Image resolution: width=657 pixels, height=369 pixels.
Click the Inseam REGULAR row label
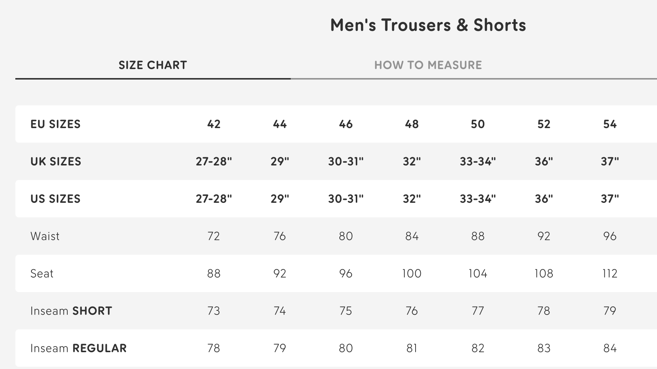click(x=78, y=348)
